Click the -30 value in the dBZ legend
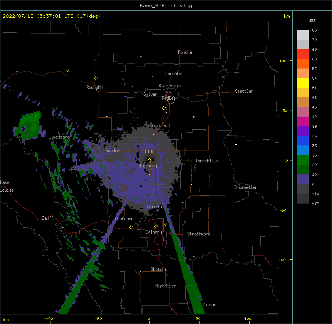Screen dimensions: 332x324 click(316, 203)
